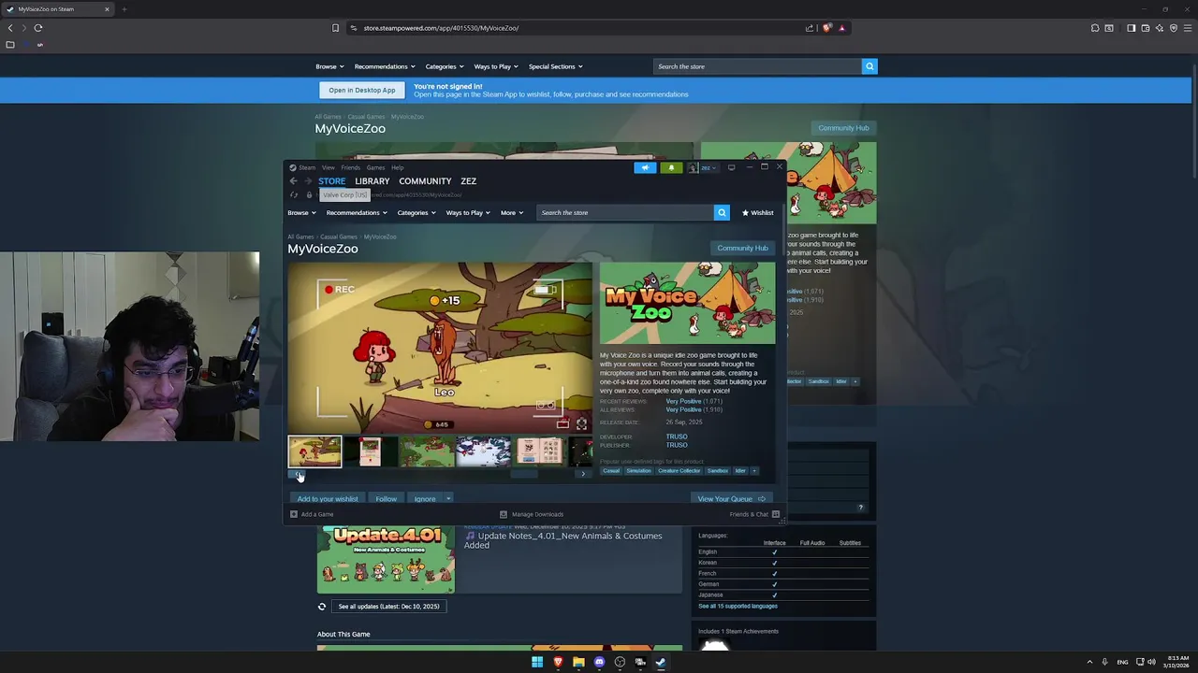Click Community Hub button in Steam client
1198x673 pixels.
point(742,248)
